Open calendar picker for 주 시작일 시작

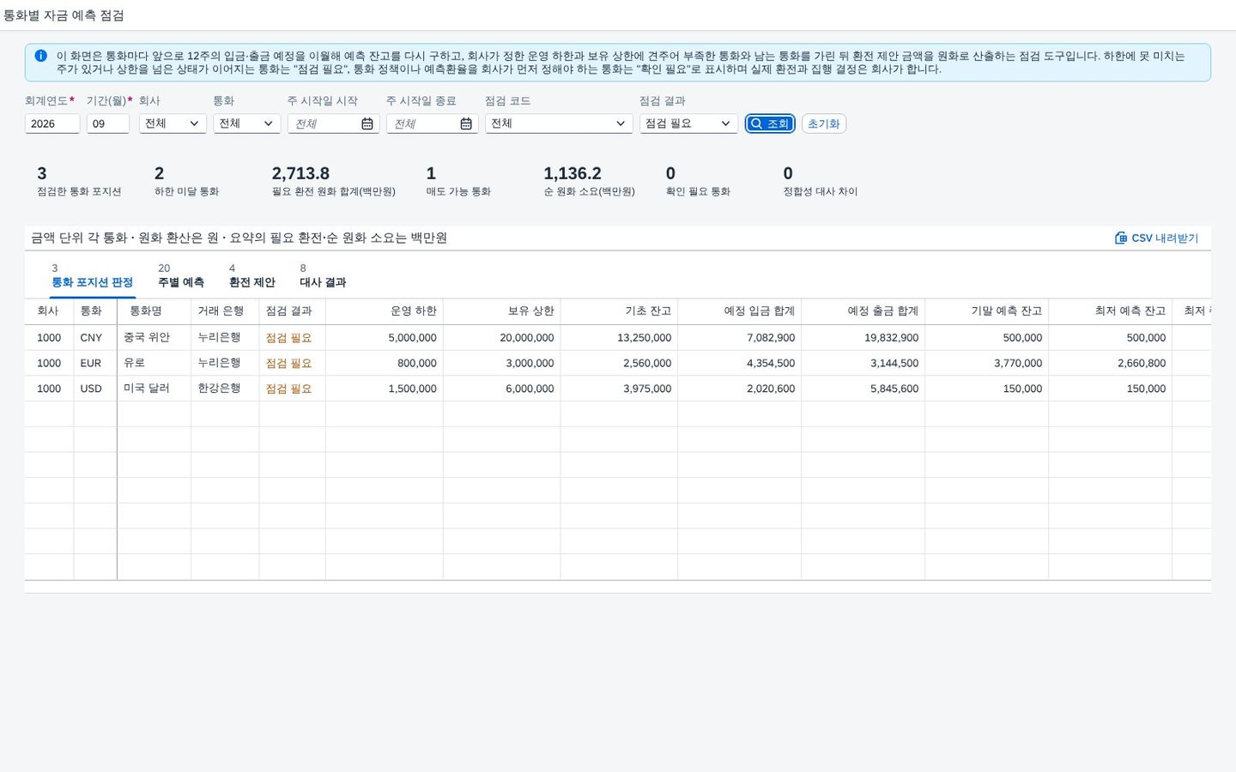pyautogui.click(x=367, y=124)
